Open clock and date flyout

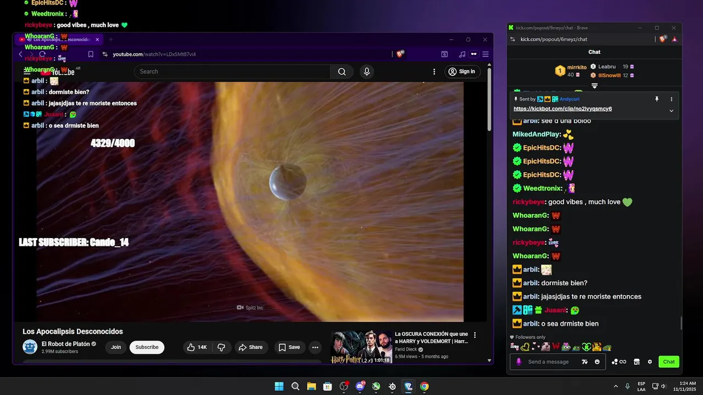click(683, 386)
